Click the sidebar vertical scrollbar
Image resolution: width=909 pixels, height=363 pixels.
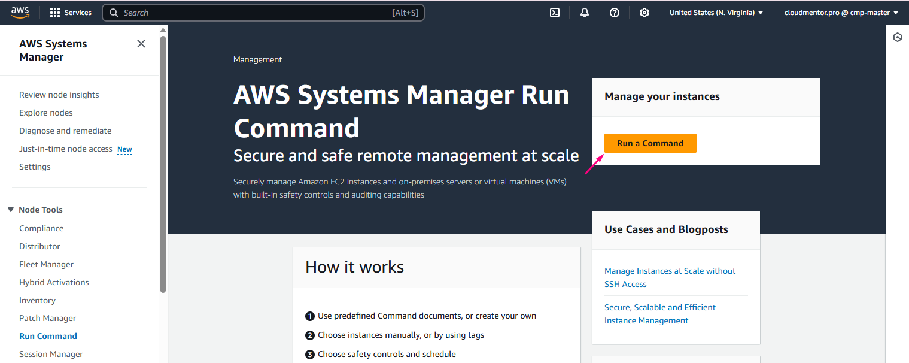pos(163,162)
